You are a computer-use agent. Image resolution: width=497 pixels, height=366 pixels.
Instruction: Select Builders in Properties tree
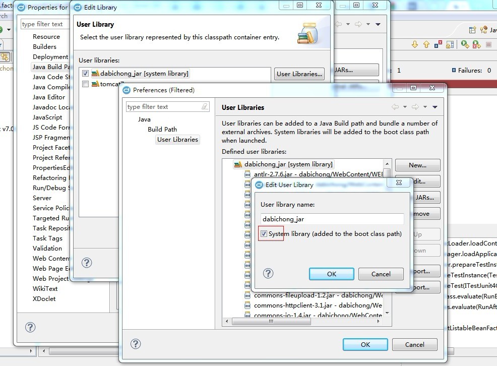[45, 46]
